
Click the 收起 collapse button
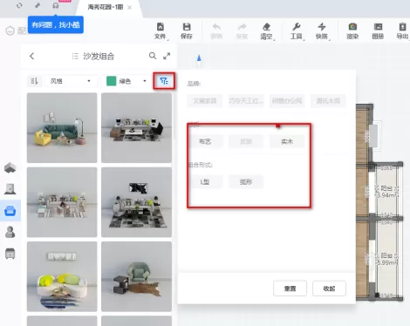point(329,289)
